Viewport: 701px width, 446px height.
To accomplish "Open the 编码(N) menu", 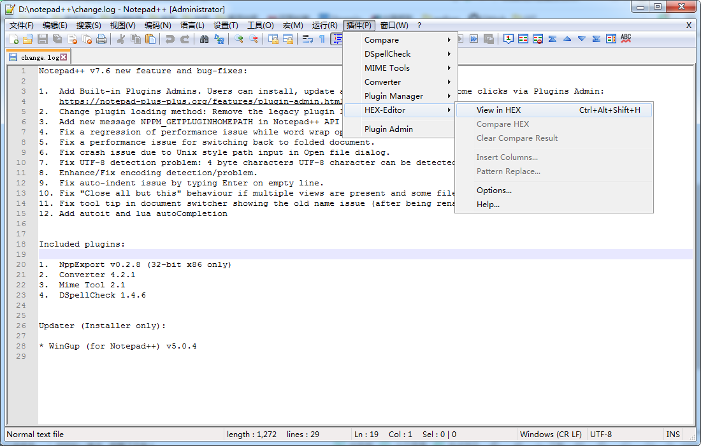I will pyautogui.click(x=158, y=25).
